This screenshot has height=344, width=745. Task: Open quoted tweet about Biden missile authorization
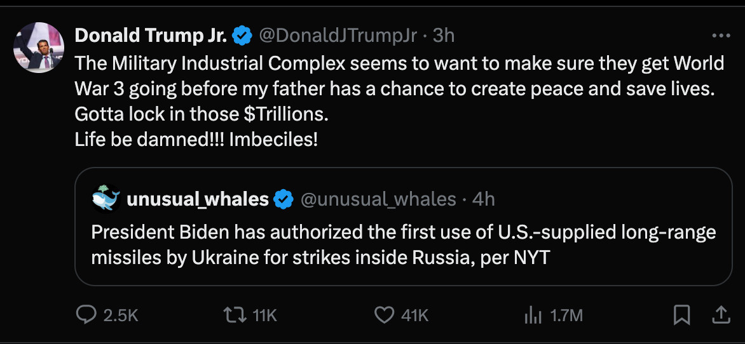[x=404, y=227]
